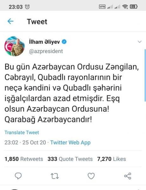This screenshot has width=146, height=190.
Task: Click the blue scrollbar on right edge
Action: pyautogui.click(x=145, y=75)
